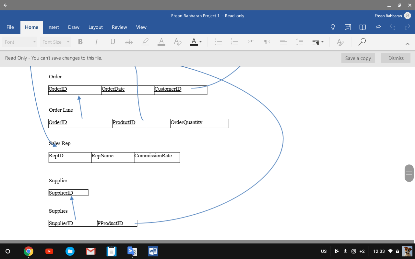415x259 pixels.
Task: Click the line spacing icon
Action: pos(300,42)
